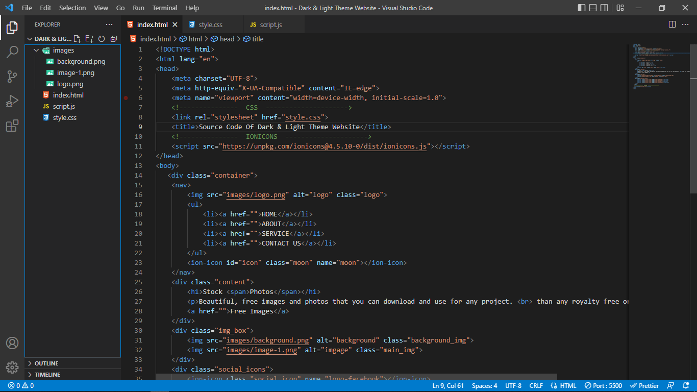Click the editor vertical scrollbar
The width and height of the screenshot is (697, 392).
693,118
